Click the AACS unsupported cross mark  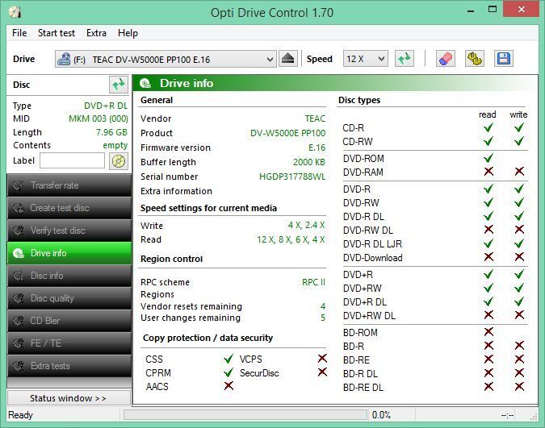coord(228,385)
